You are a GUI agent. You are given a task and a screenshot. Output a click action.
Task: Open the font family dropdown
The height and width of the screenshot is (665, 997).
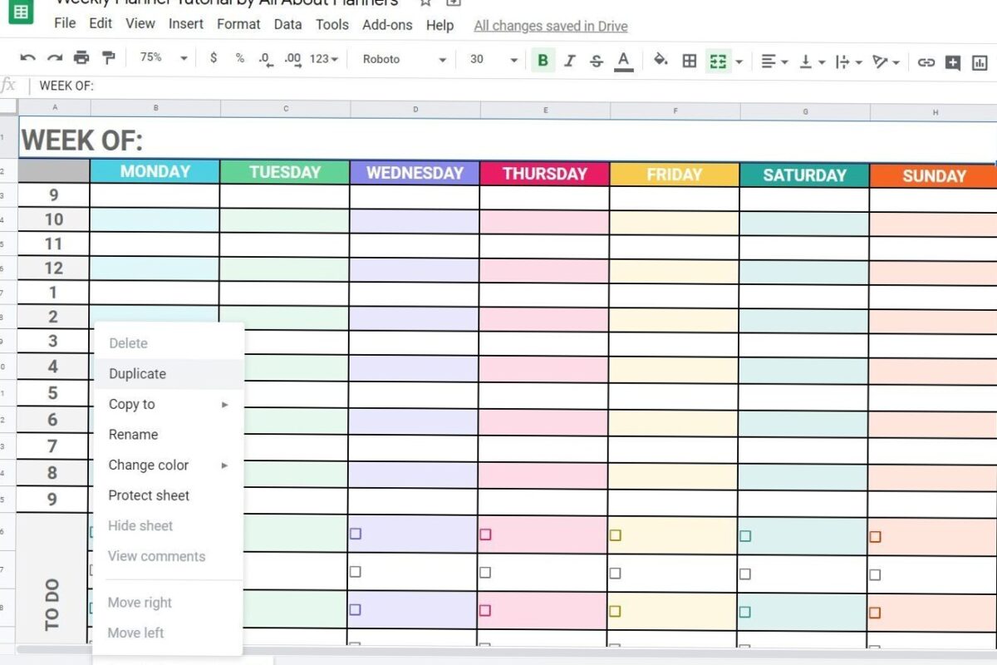click(399, 59)
